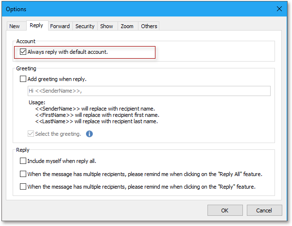This screenshot has width=292, height=226.
Task: Toggle Select the greeting checkbox
Action: click(x=31, y=134)
